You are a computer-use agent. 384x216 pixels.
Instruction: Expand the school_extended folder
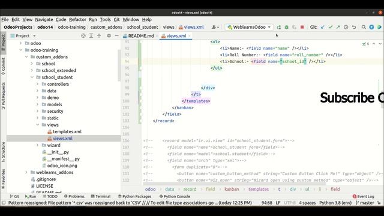coord(32,71)
